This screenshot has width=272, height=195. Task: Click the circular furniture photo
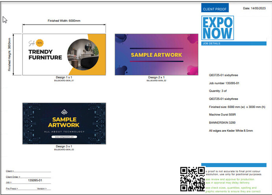point(83,55)
